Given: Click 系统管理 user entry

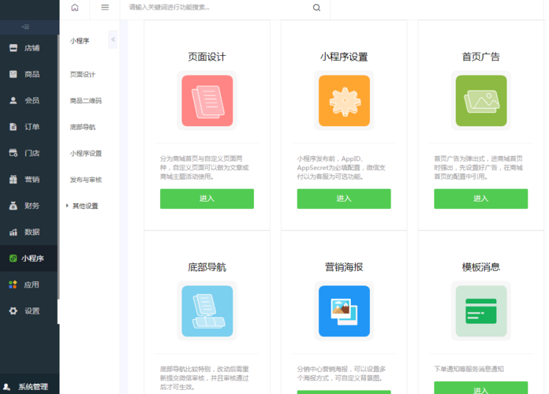Looking at the screenshot, I should tap(28, 387).
